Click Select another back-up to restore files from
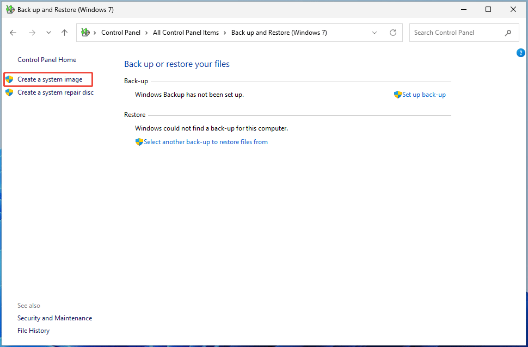 pos(206,141)
